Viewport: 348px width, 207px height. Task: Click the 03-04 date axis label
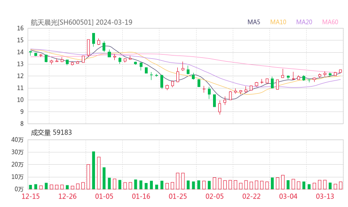pyautogui.click(x=288, y=196)
